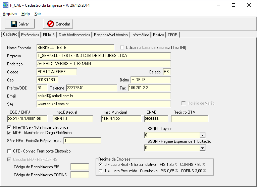The width and height of the screenshot is (257, 187).
Task: Click the Fax input field
Action: click(149, 88)
